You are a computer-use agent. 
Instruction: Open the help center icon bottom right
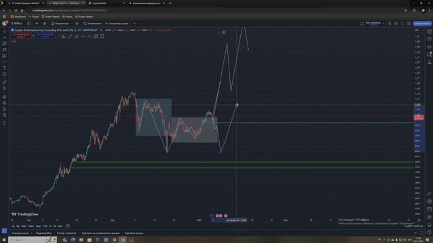click(429, 232)
